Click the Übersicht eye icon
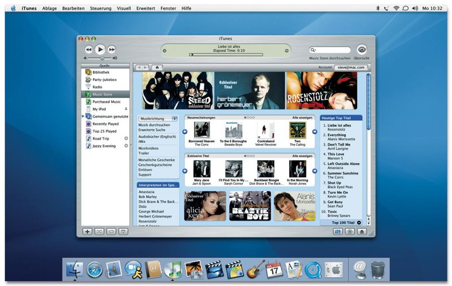This screenshot has height=286, width=452. 362,50
